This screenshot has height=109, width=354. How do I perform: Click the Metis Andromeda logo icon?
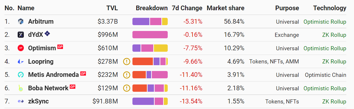[21, 75]
